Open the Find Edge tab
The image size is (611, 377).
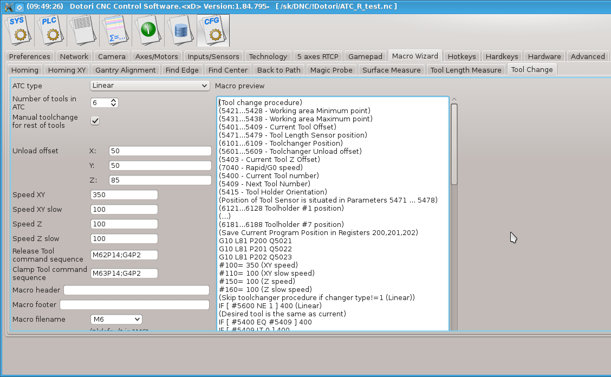click(x=182, y=70)
